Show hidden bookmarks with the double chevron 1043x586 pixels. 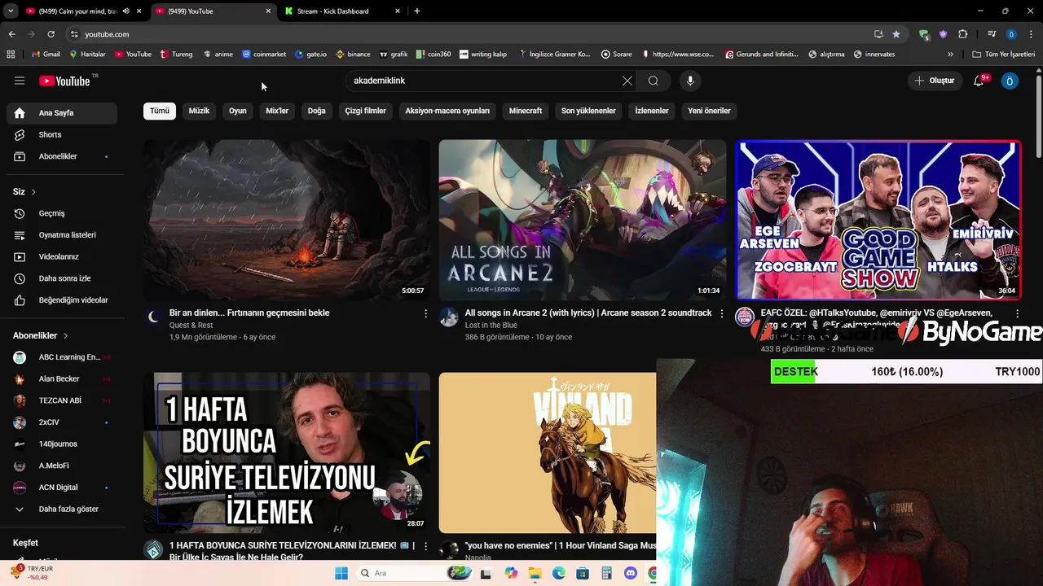pyautogui.click(x=950, y=55)
